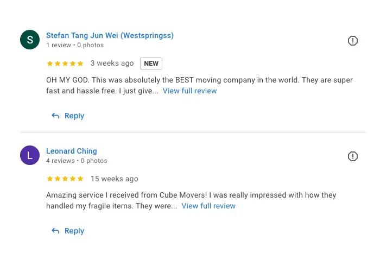Click the reply arrow on Leonard's review
The image size is (380, 266).
(x=55, y=231)
